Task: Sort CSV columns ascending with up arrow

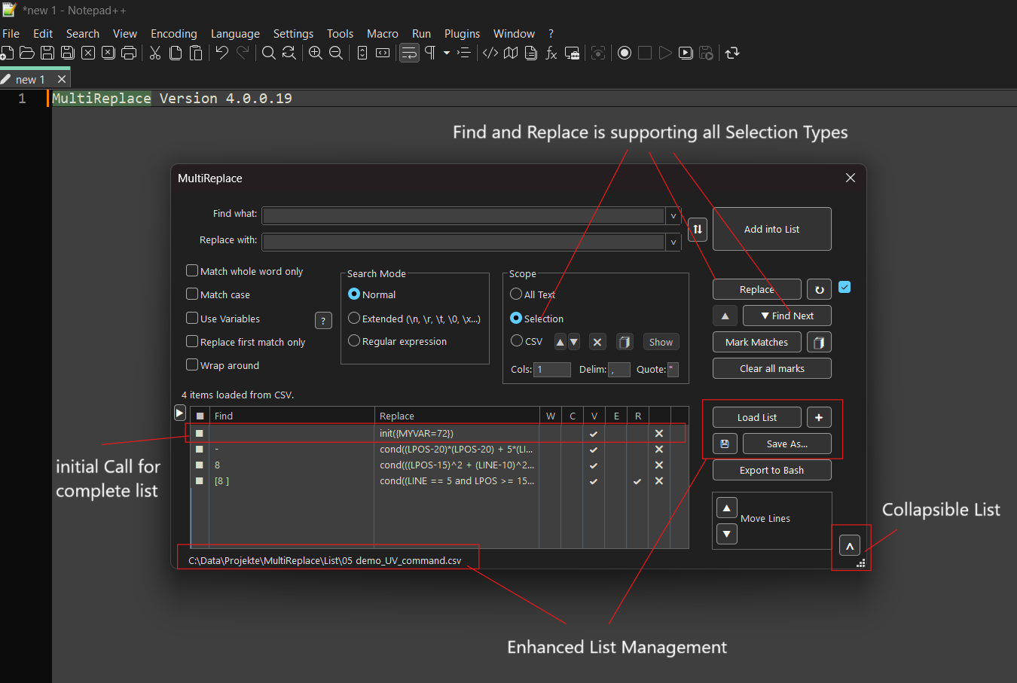Action: click(560, 342)
